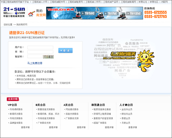Open the TB175C excavator banner link
172x138 pixels.
point(111,13)
